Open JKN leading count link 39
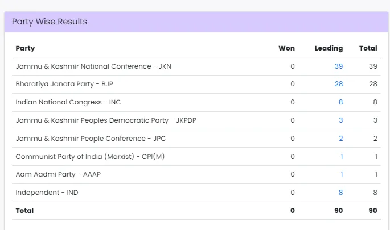 point(339,66)
